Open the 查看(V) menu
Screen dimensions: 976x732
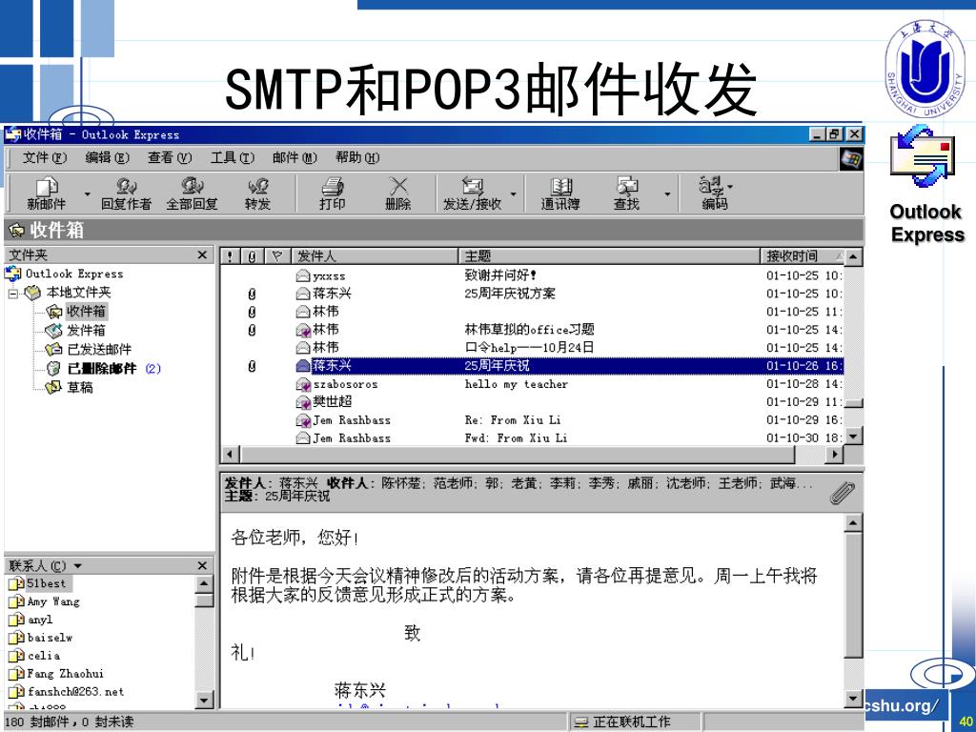[170, 157]
